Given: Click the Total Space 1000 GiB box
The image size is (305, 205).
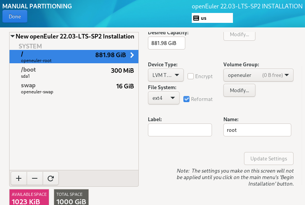Looking at the screenshot, I should click(x=71, y=197).
